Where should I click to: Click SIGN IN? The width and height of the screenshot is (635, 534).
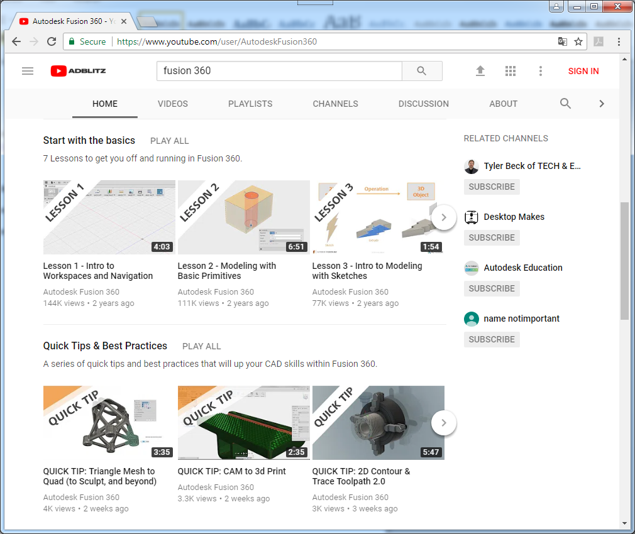583,71
